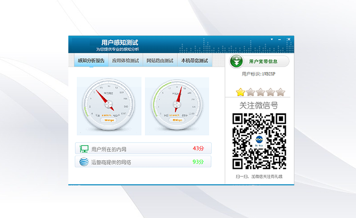Click the WeChat QR code image
Viewport: 356px width, 218px height.
pos(259,141)
